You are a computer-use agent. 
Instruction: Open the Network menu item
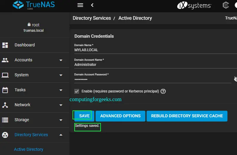pos(35,105)
